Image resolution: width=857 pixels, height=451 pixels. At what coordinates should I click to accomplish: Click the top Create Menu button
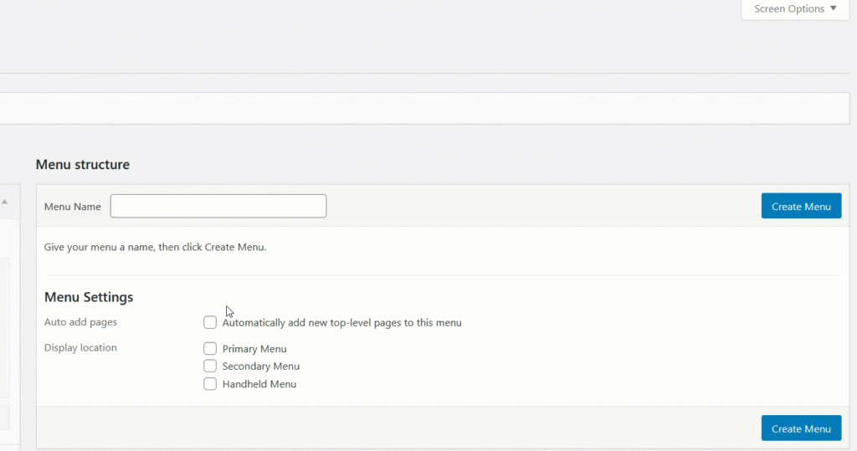pos(801,206)
